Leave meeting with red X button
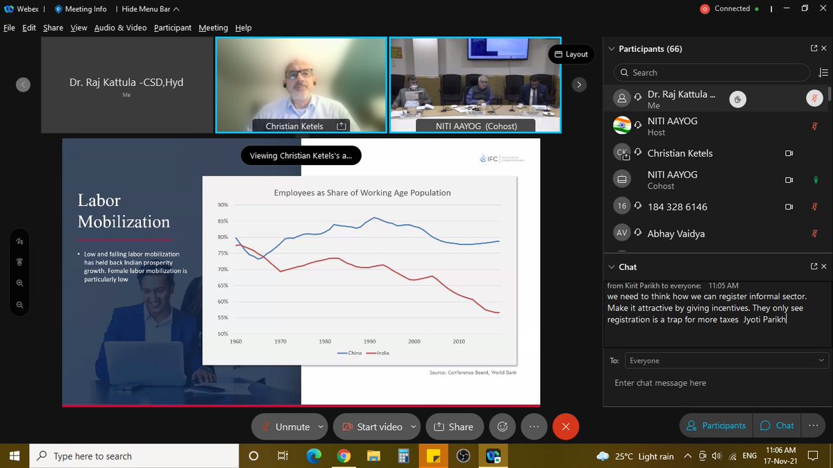The height and width of the screenshot is (468, 833). coord(566,426)
